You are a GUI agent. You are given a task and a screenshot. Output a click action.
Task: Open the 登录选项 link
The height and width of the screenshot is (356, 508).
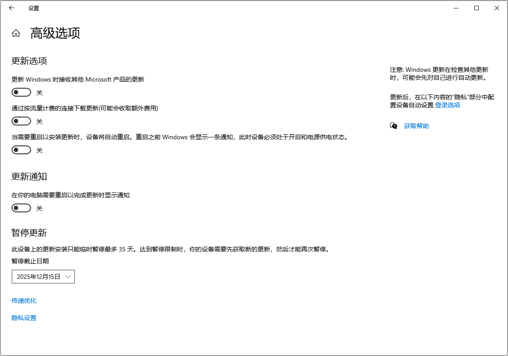click(447, 105)
